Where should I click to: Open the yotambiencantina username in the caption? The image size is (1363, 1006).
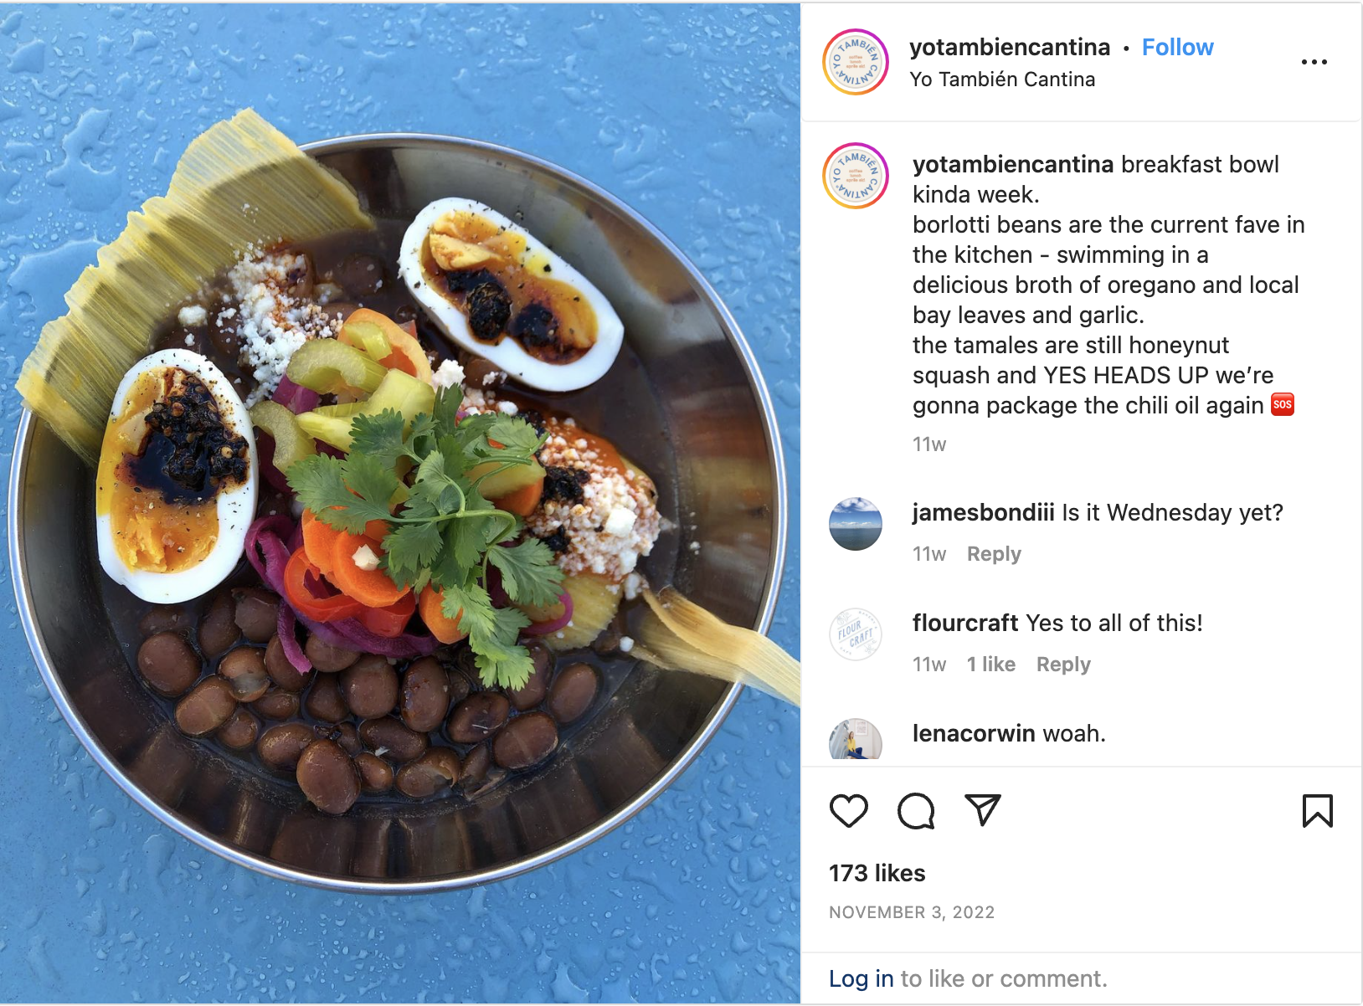pyautogui.click(x=1013, y=164)
